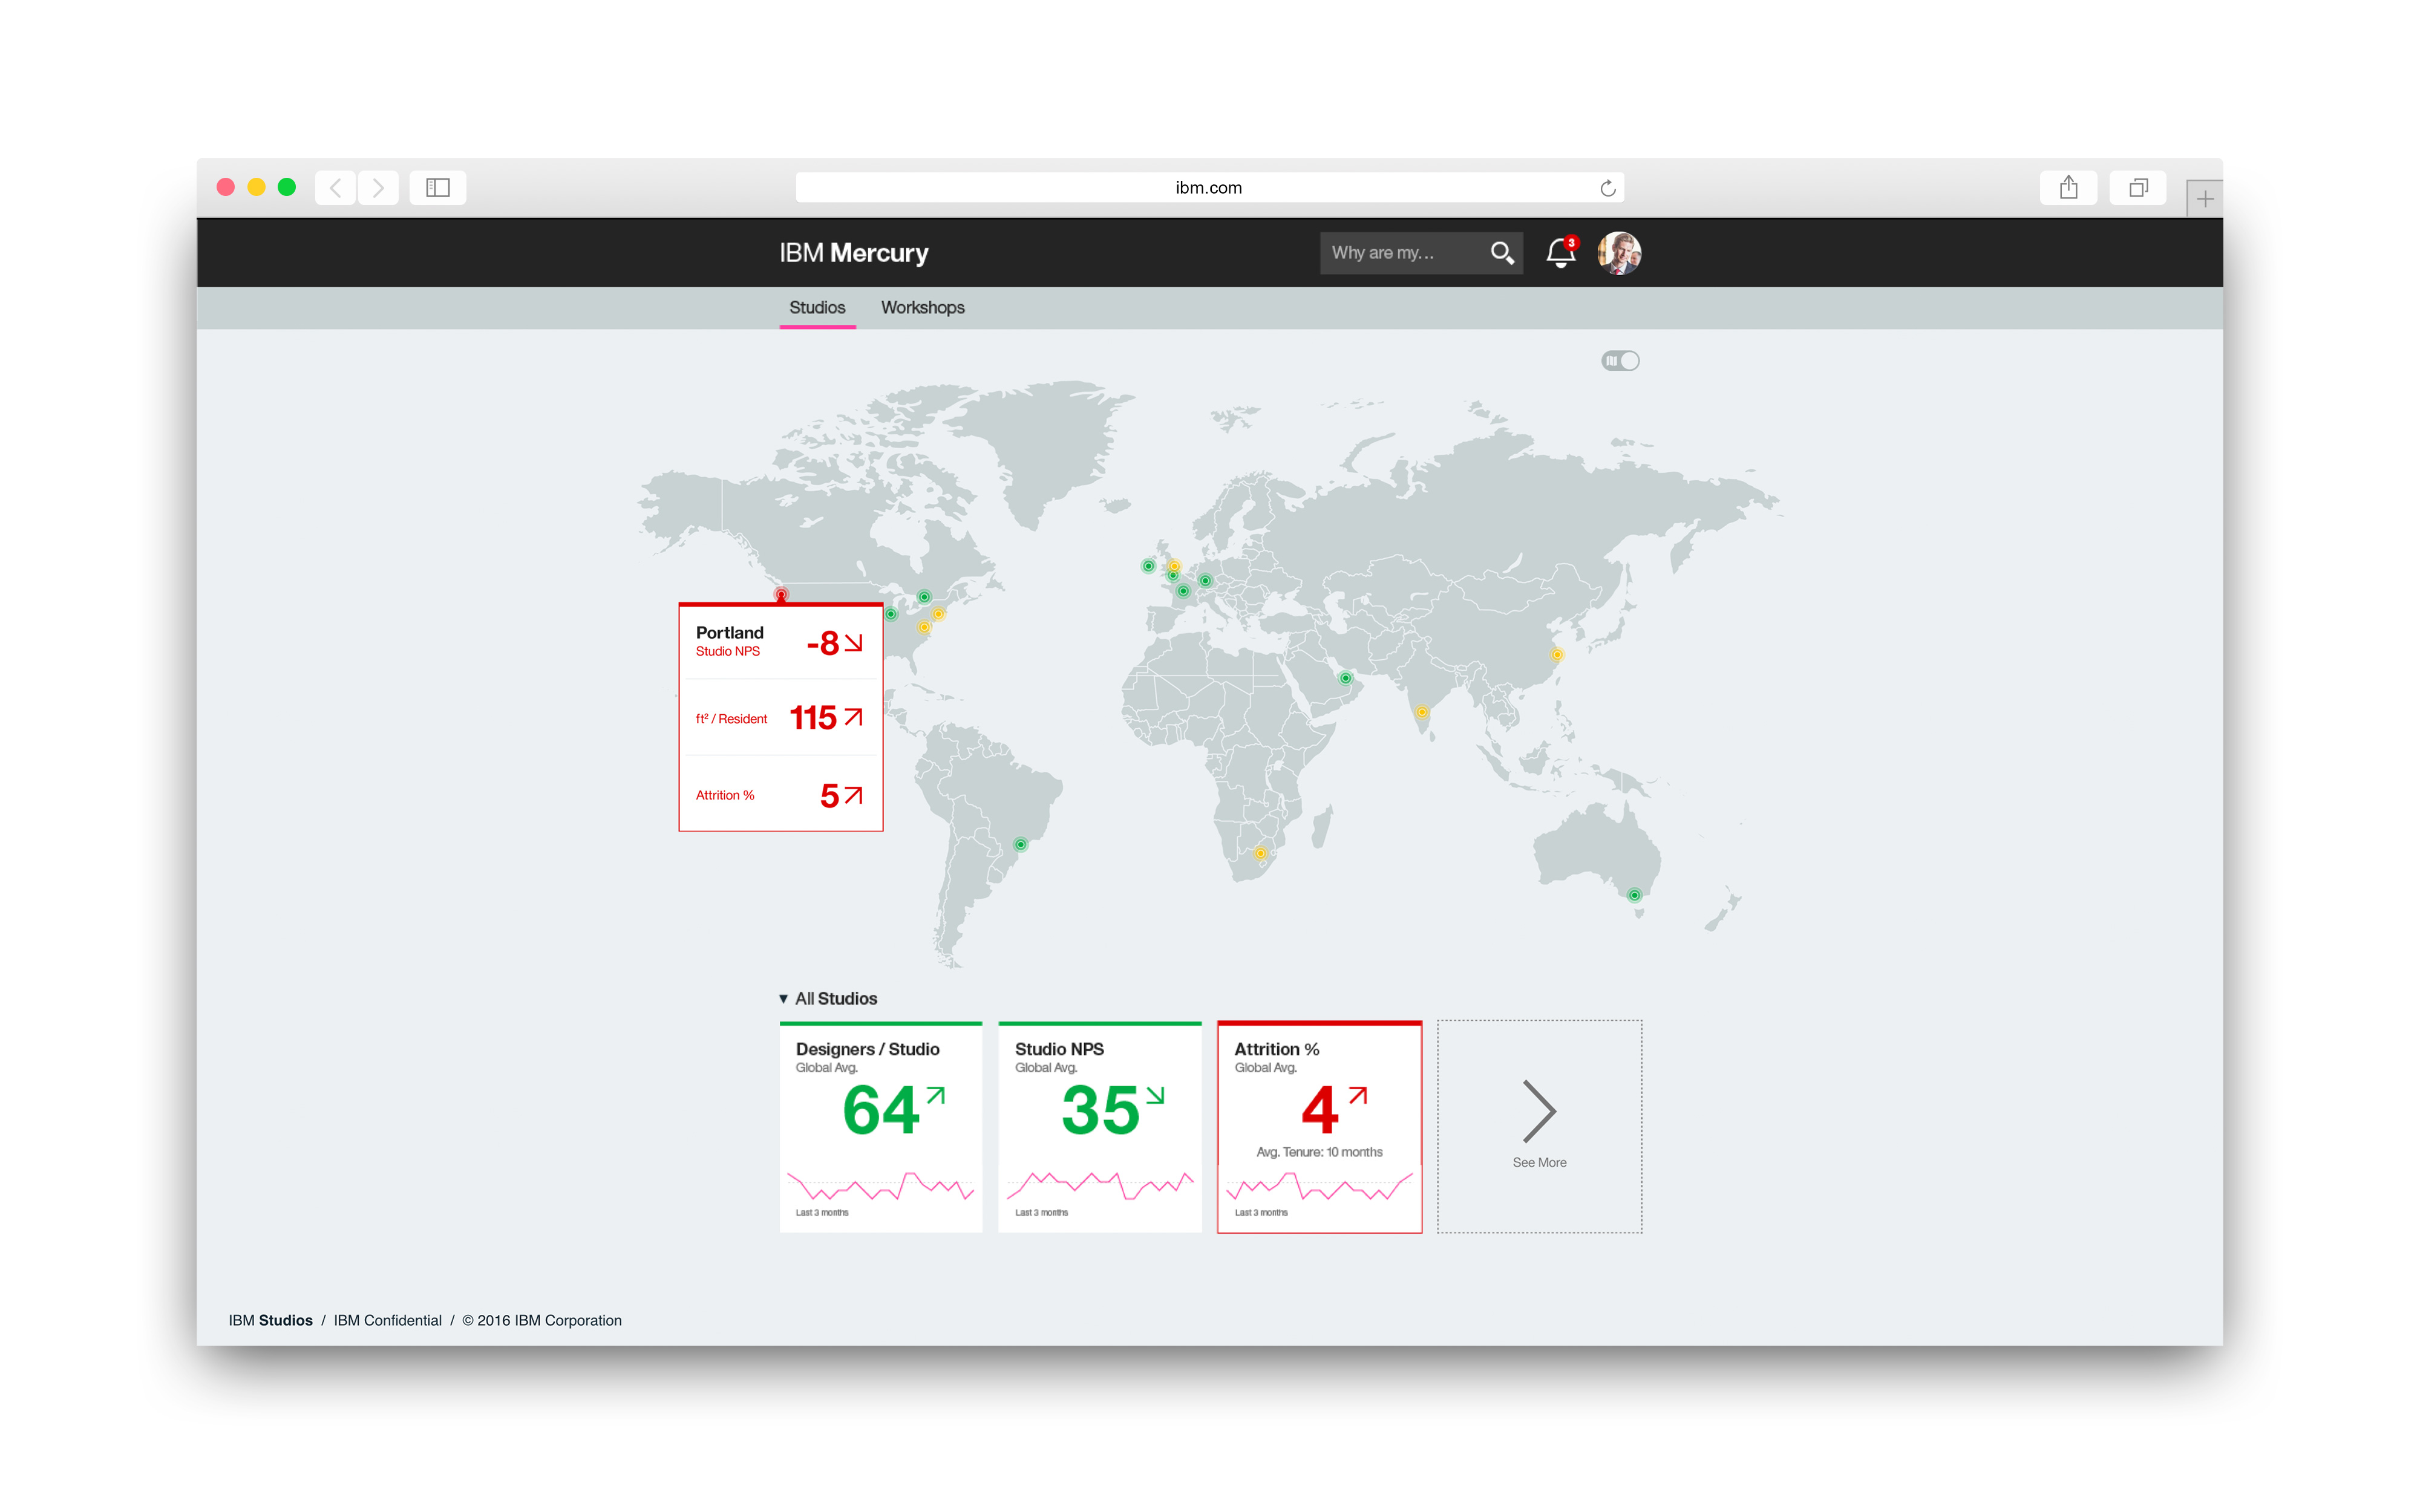Image resolution: width=2420 pixels, height=1512 pixels.
Task: Open the IBM Studios footer link
Action: tap(270, 1320)
